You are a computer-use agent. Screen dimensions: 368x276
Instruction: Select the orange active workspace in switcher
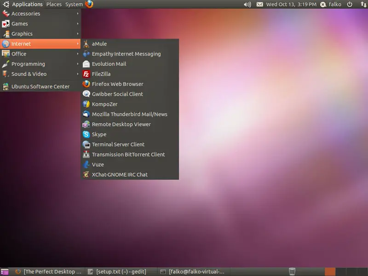tap(330, 271)
